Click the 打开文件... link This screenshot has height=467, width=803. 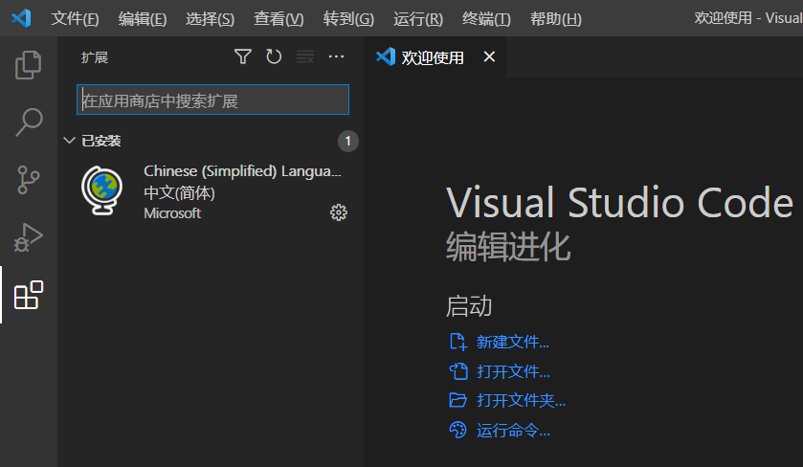pyautogui.click(x=513, y=371)
